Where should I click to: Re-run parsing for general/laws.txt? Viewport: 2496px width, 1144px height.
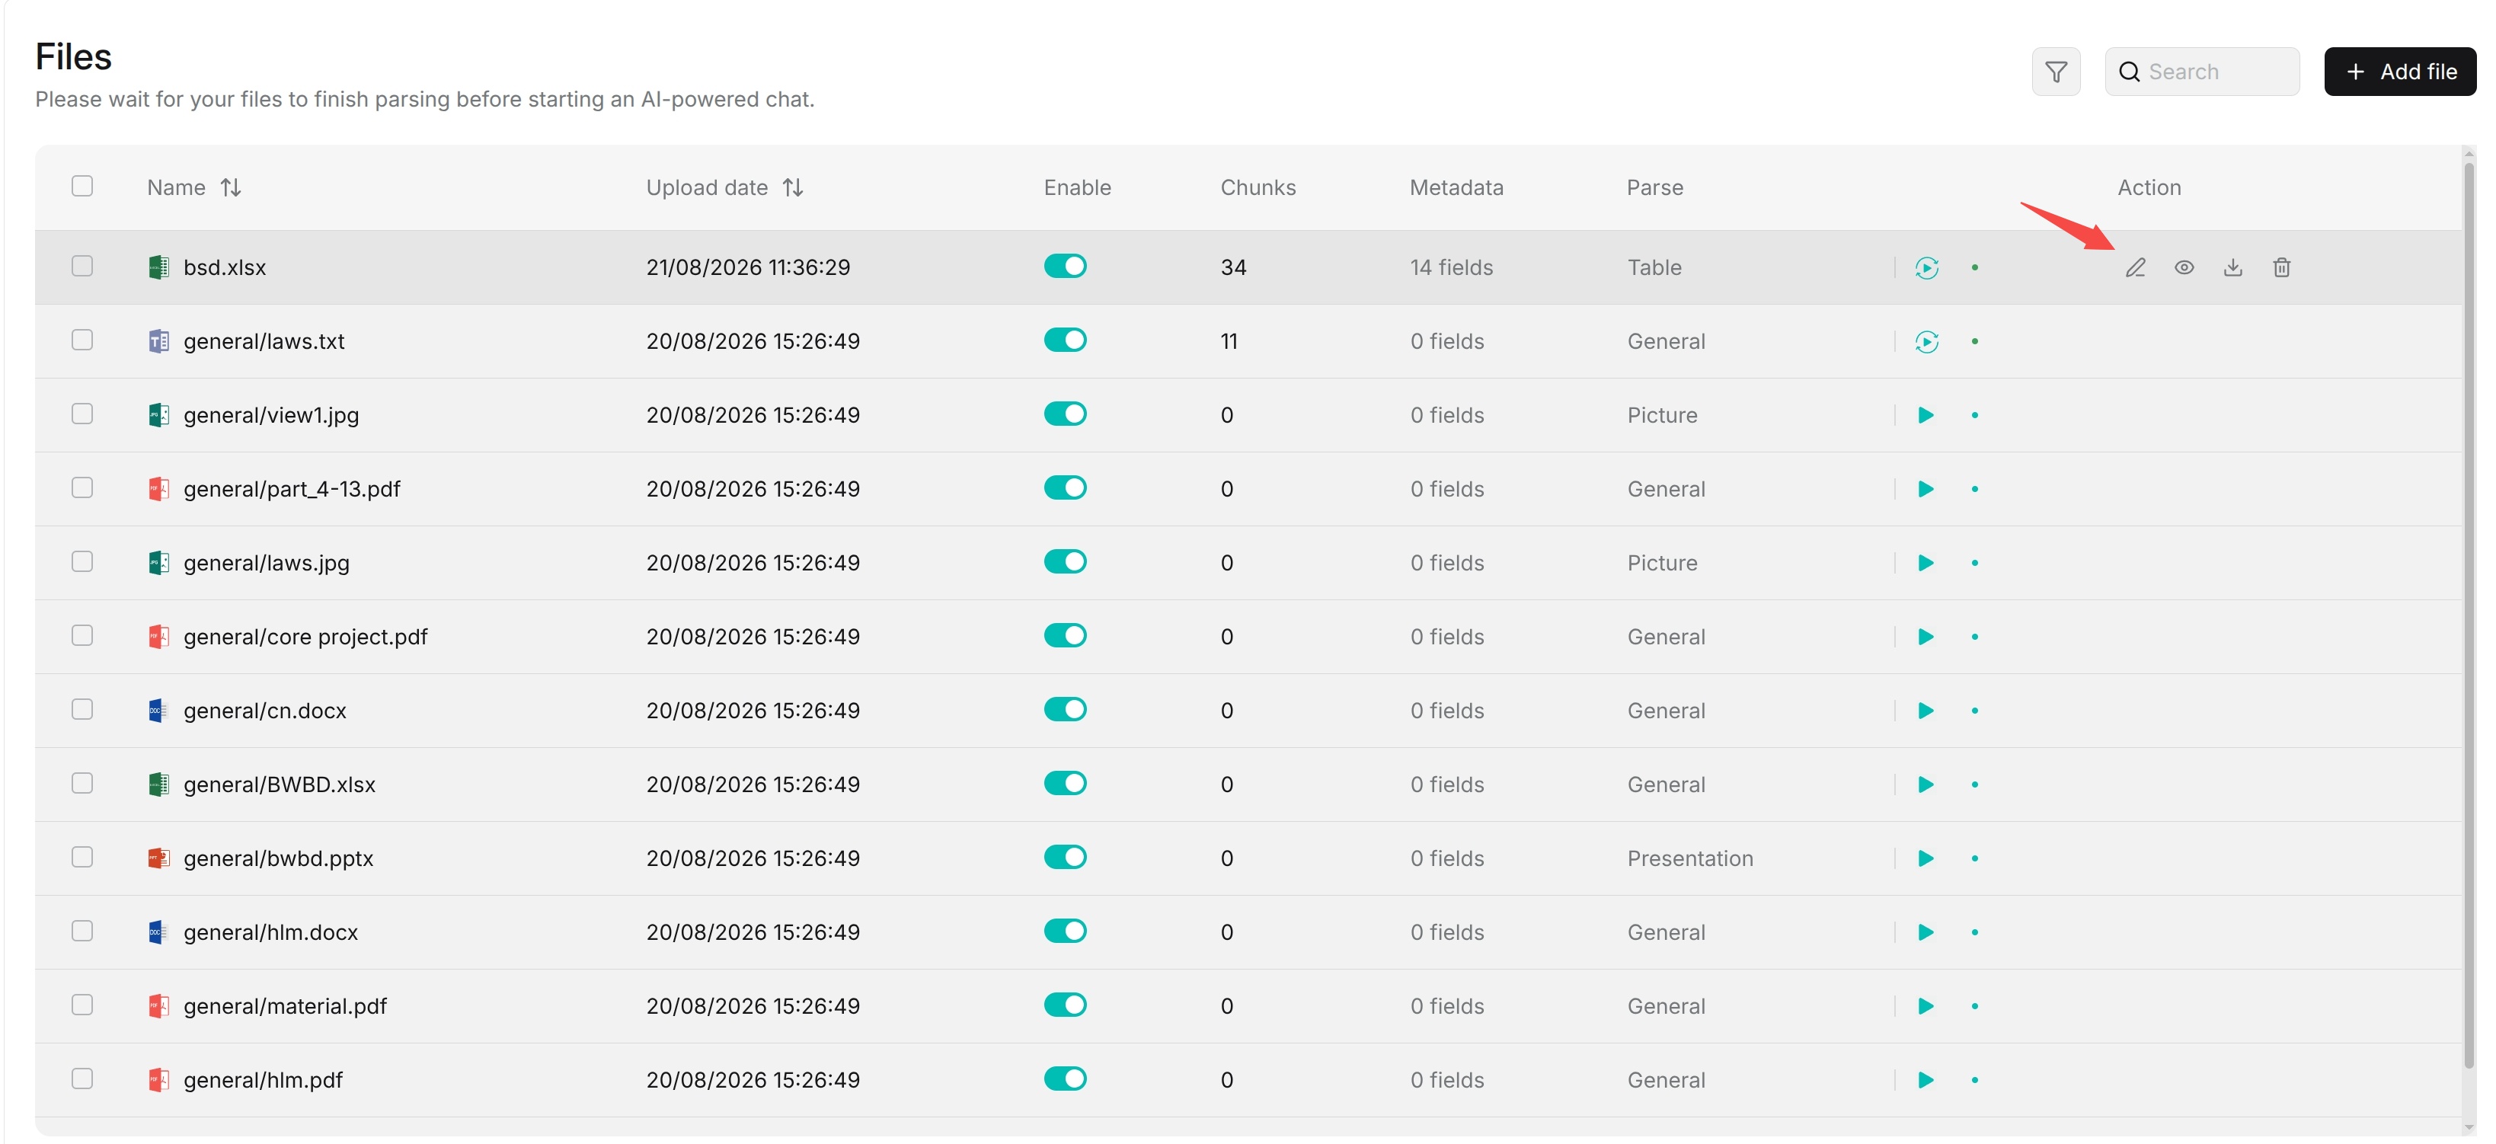coord(1926,341)
